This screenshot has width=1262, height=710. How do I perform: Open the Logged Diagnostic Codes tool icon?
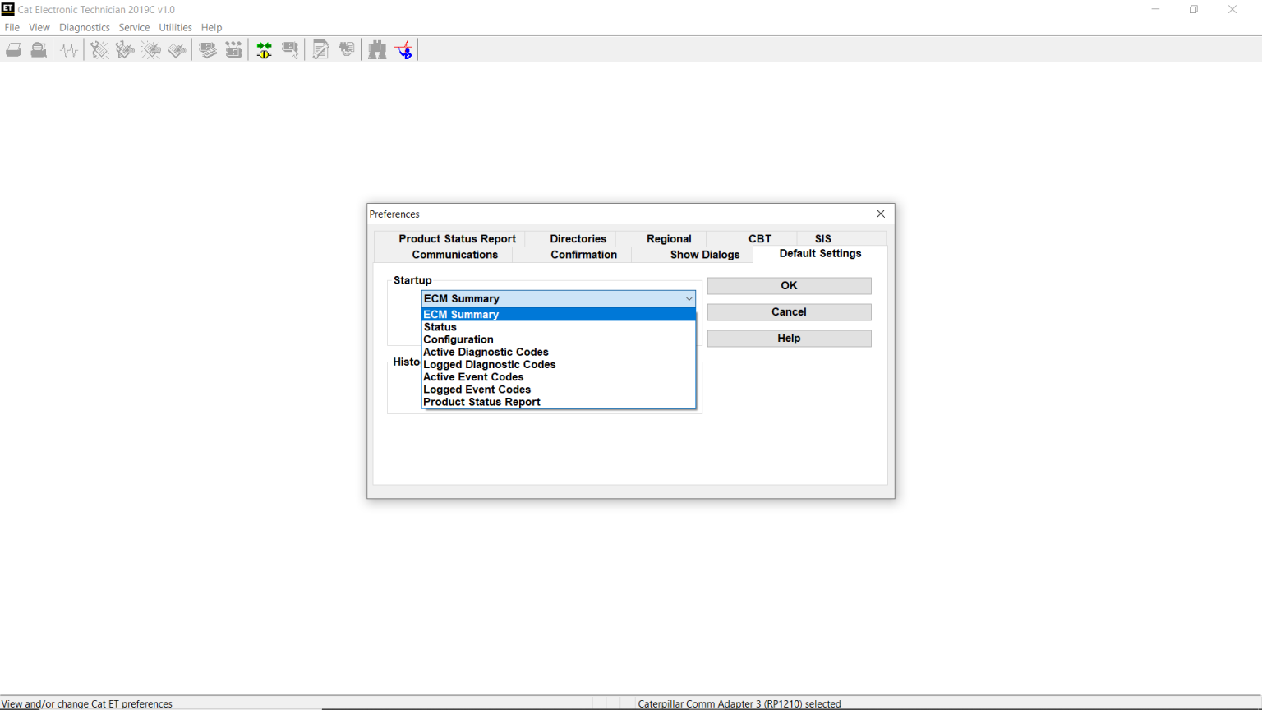click(x=125, y=49)
